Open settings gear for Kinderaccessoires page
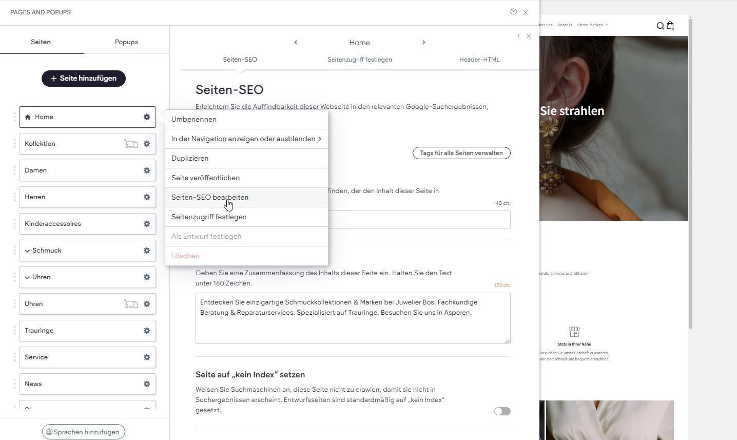737x440 pixels. coord(147,224)
